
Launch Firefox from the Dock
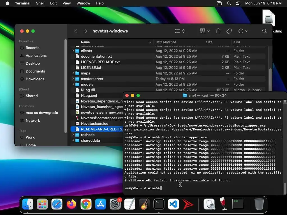(x=71, y=204)
